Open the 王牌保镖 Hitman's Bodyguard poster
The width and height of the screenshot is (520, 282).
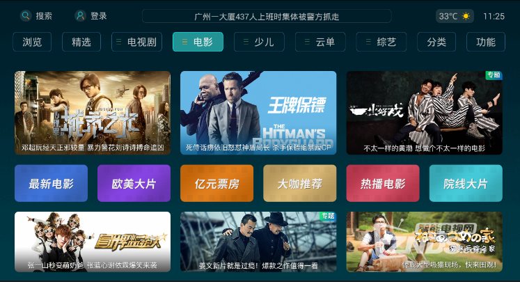[x=258, y=113]
